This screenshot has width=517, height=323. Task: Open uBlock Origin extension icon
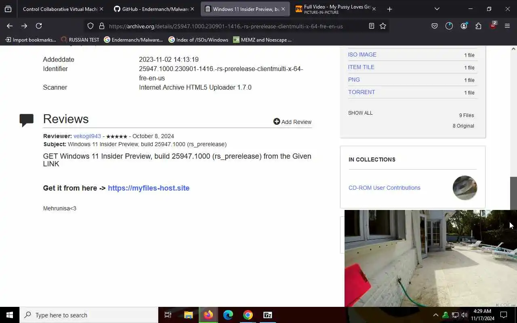coord(493,25)
